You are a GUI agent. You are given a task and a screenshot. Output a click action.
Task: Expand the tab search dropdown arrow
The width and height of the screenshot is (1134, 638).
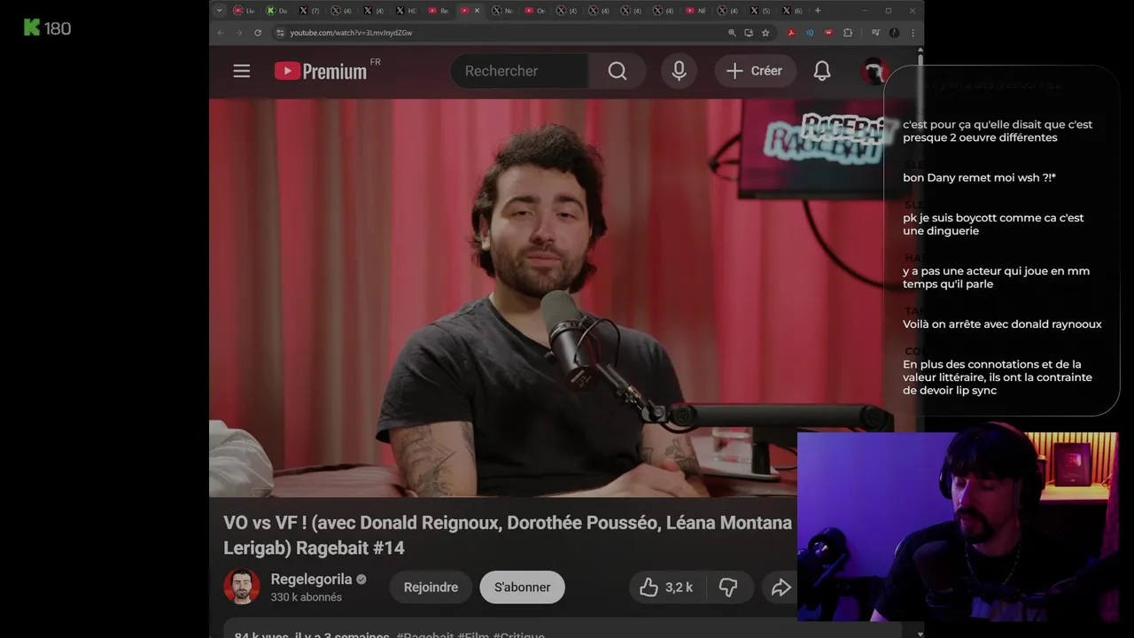tap(220, 11)
